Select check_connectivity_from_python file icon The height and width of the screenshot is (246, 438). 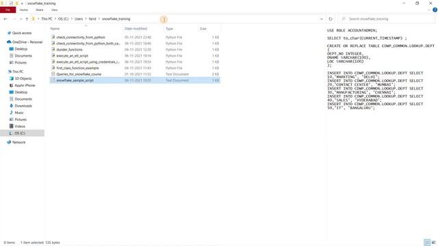coord(53,37)
